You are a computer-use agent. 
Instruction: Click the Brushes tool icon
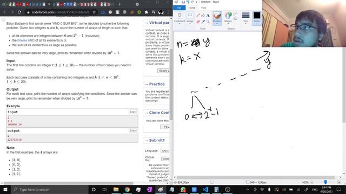tap(217, 15)
